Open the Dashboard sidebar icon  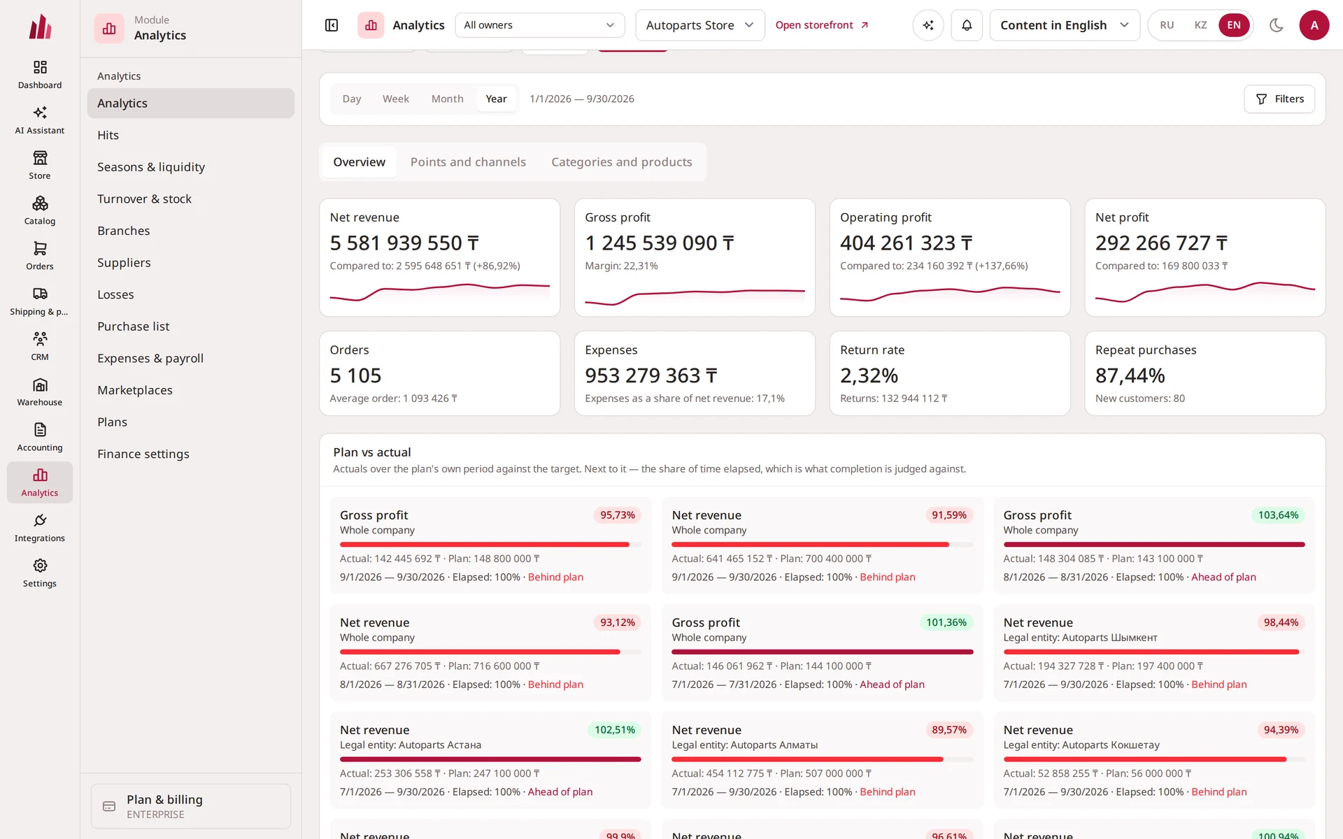40,75
